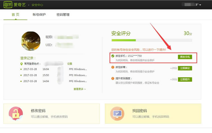
Task: Click the +20分 label for email binding
Action: point(174,68)
